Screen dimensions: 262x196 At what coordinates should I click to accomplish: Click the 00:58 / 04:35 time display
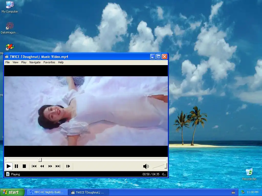151,174
